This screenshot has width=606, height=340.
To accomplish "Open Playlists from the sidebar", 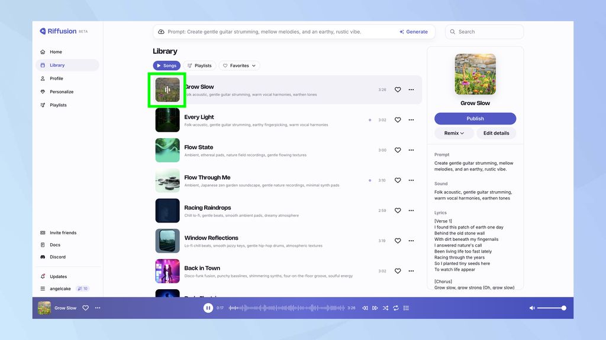I will [x=56, y=105].
